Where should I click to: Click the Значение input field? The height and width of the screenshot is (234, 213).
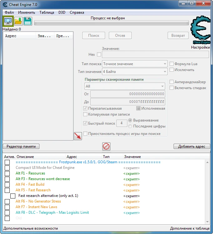[155, 54]
